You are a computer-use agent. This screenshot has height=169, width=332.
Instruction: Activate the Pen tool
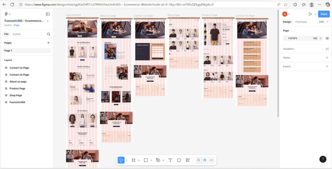[158, 160]
